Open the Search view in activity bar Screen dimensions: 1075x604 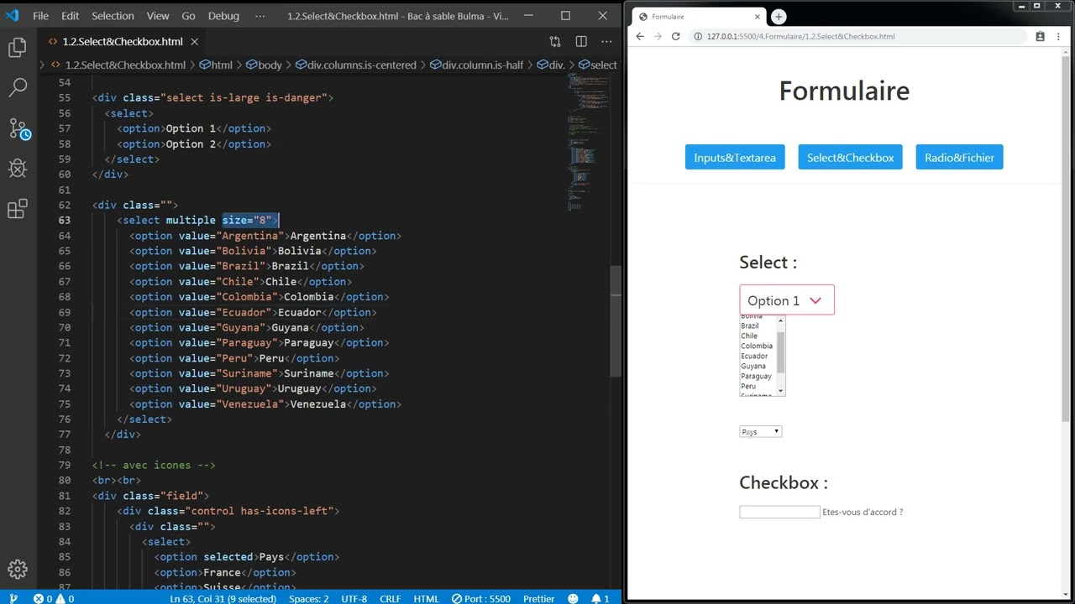(18, 87)
